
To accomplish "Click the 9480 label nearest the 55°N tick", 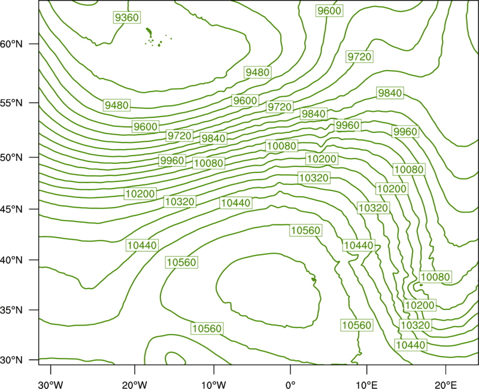I will coord(117,105).
